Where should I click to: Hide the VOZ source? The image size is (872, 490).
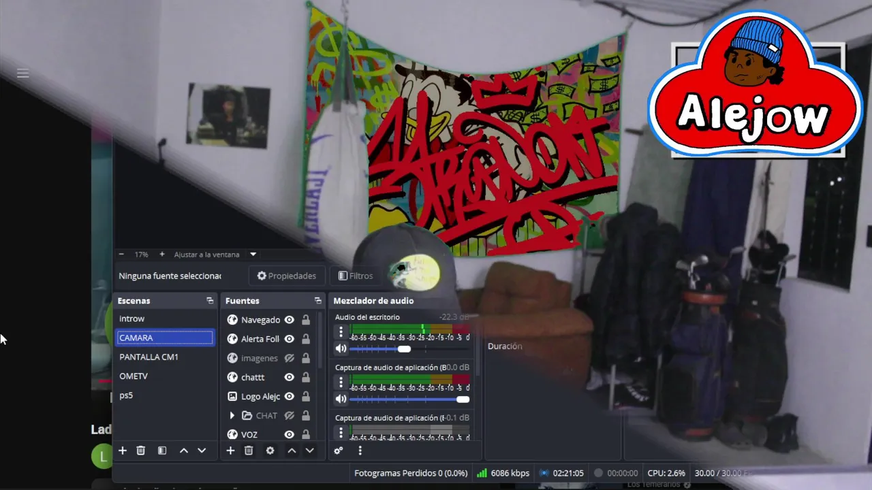[289, 434]
